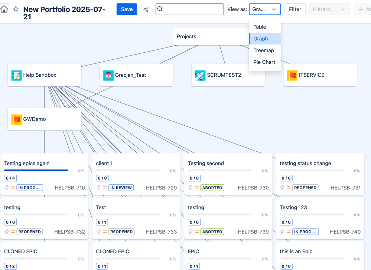Click the Gracjan_Test coffee cup icon
Viewport: 371px width, 270px height.
(108, 75)
